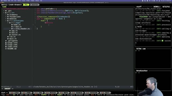Viewport: 172px width, 96px height.
Task: Click the main.rs file icon
Action: pyautogui.click(x=8, y=39)
